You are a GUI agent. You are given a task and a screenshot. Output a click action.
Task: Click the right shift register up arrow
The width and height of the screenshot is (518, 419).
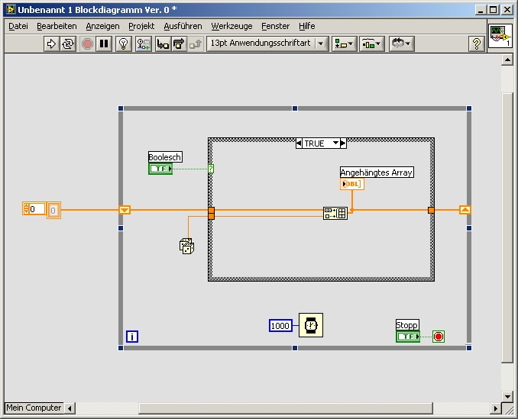465,210
